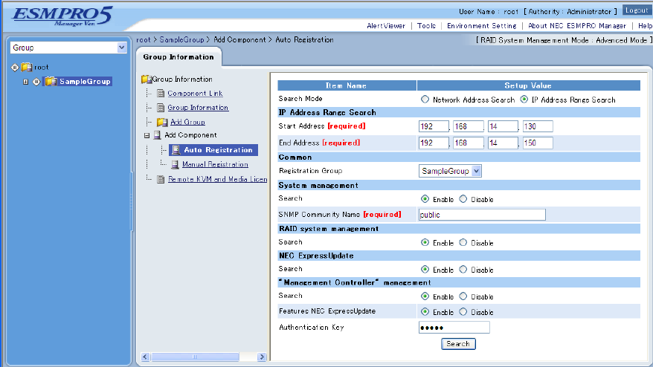The height and width of the screenshot is (367, 653).
Task: Open the Environment Setting menu
Action: click(x=481, y=26)
